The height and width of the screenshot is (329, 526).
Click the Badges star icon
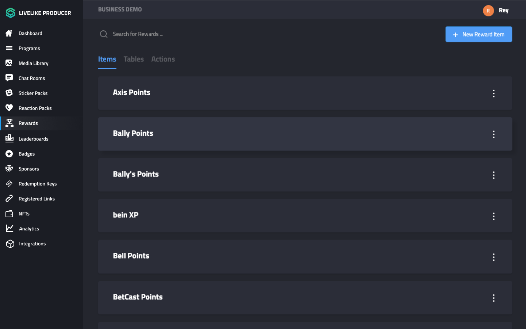tap(9, 154)
